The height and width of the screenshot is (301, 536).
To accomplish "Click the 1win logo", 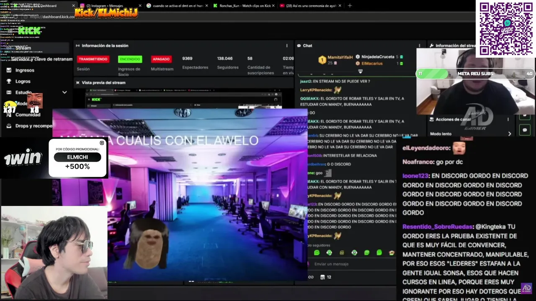I will [x=23, y=158].
